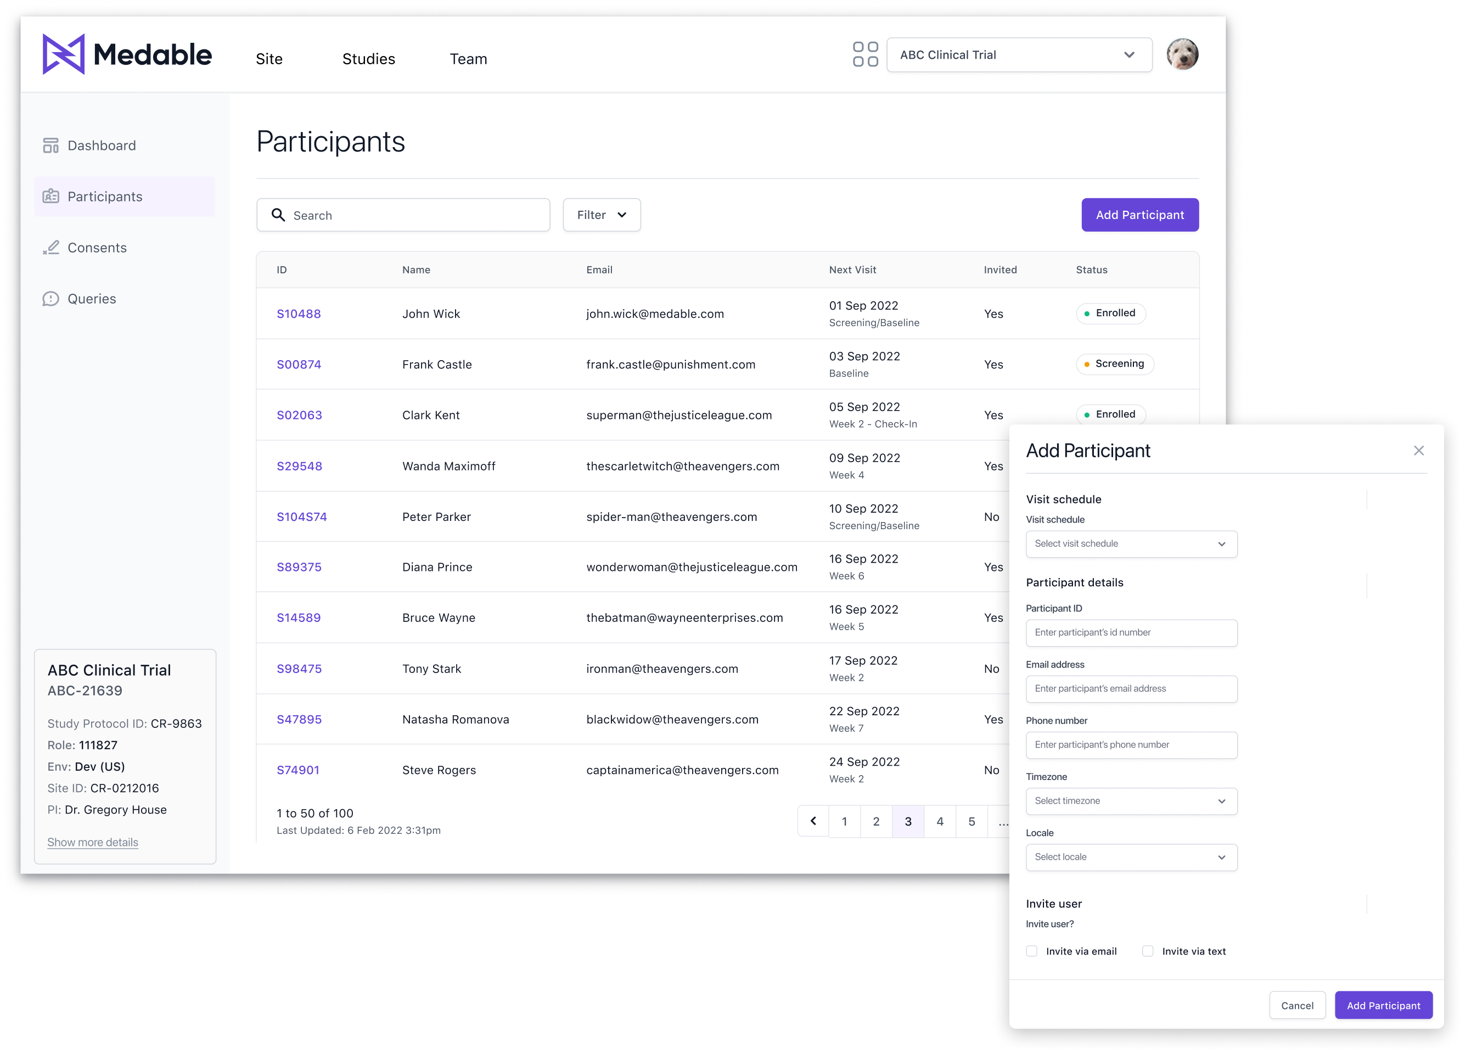Open Select visit schedule dropdown

[x=1131, y=543]
